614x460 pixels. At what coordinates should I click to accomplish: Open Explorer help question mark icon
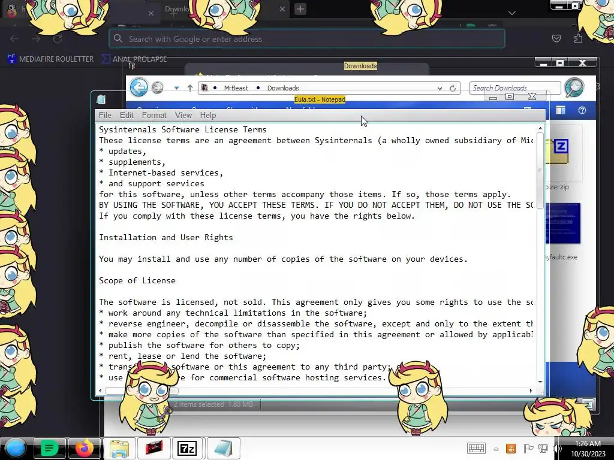tap(582, 110)
